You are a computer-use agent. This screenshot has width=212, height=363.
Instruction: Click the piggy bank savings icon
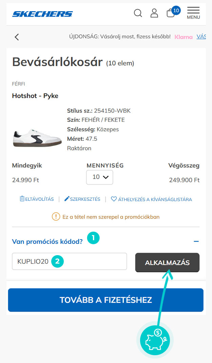tap(155, 340)
